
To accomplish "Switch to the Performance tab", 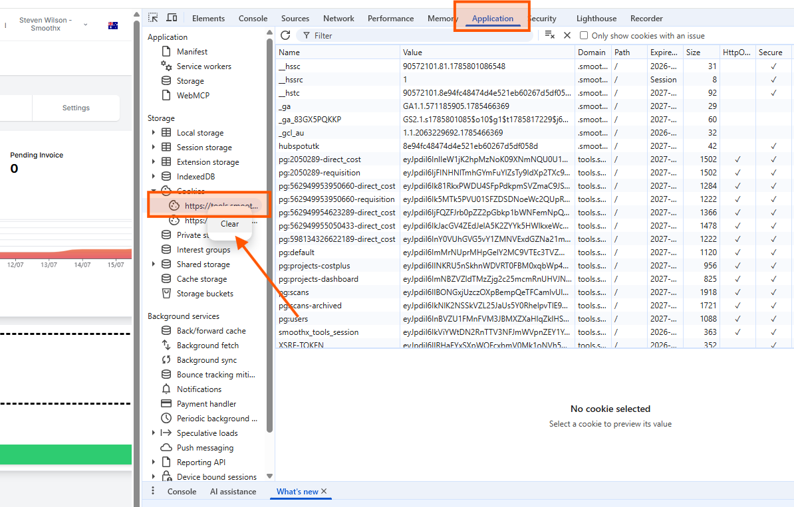I will tap(390, 18).
